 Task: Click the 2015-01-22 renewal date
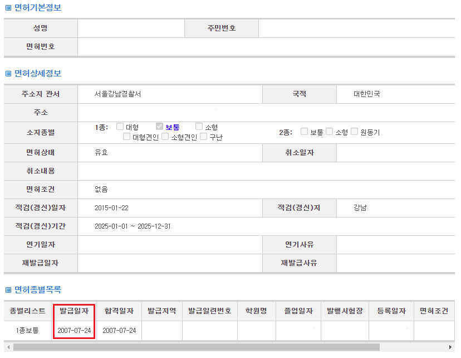[111, 208]
